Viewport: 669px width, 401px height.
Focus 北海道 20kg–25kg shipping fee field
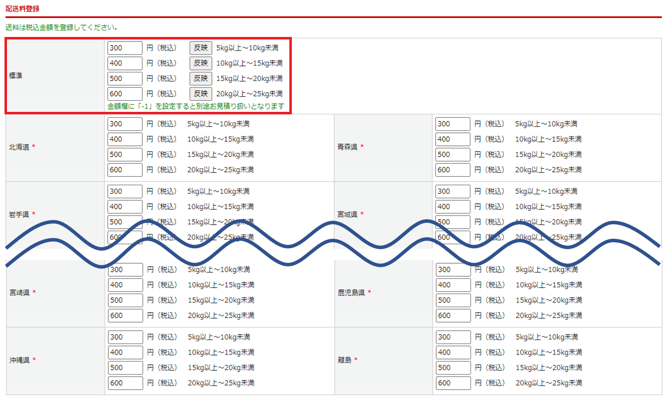pyautogui.click(x=125, y=170)
